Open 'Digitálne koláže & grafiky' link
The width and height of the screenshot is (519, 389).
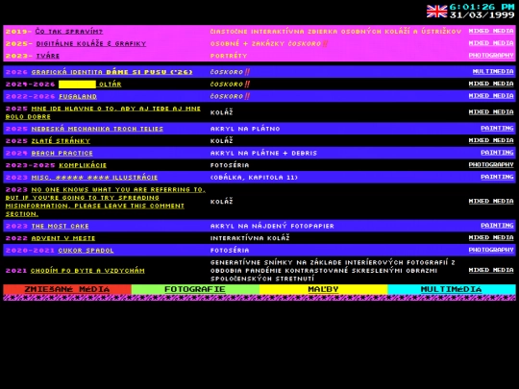click(x=91, y=43)
